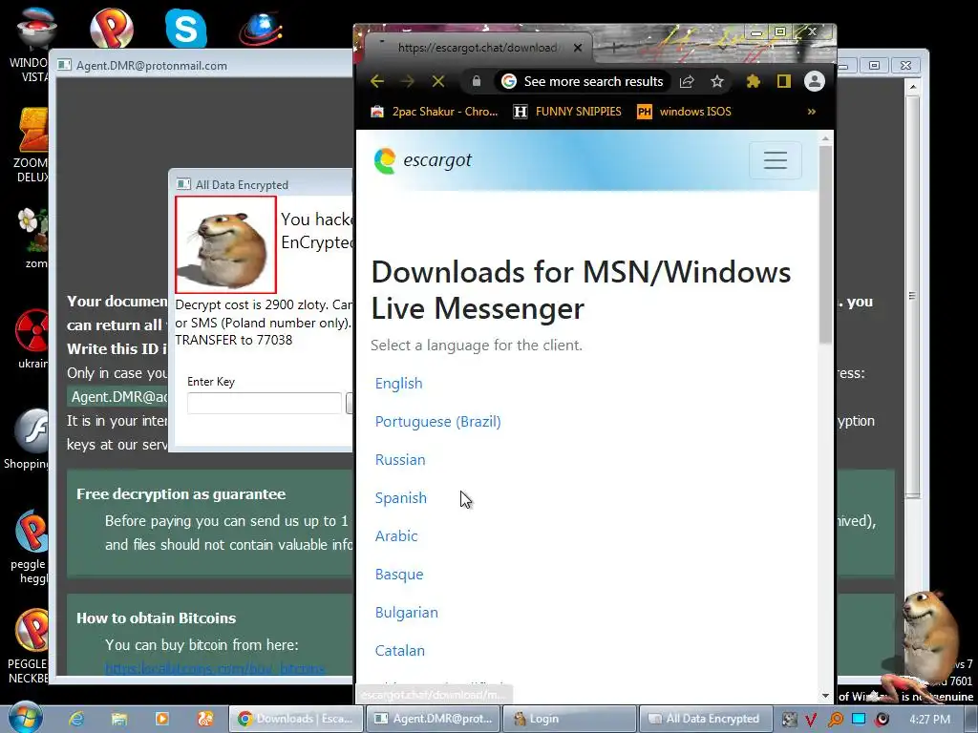Go back using Chrome's back arrow
Viewport: 978px width, 733px height.
point(376,82)
